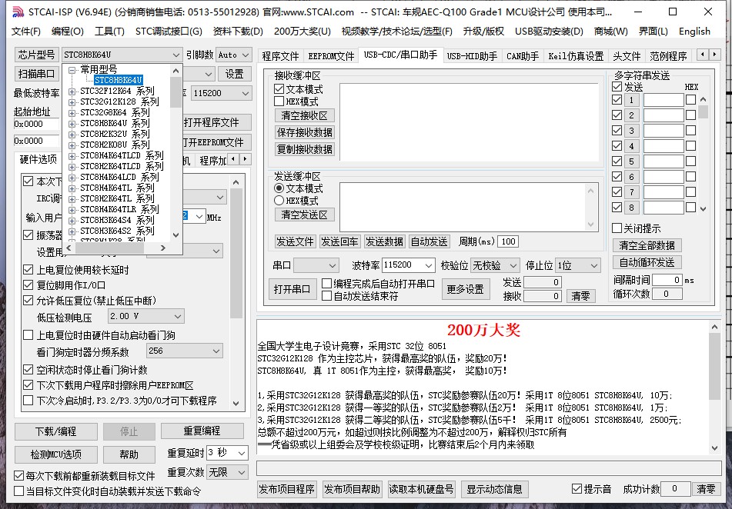732x509 pixels.
Task: Click the 周期(ms) input field
Action: click(508, 241)
